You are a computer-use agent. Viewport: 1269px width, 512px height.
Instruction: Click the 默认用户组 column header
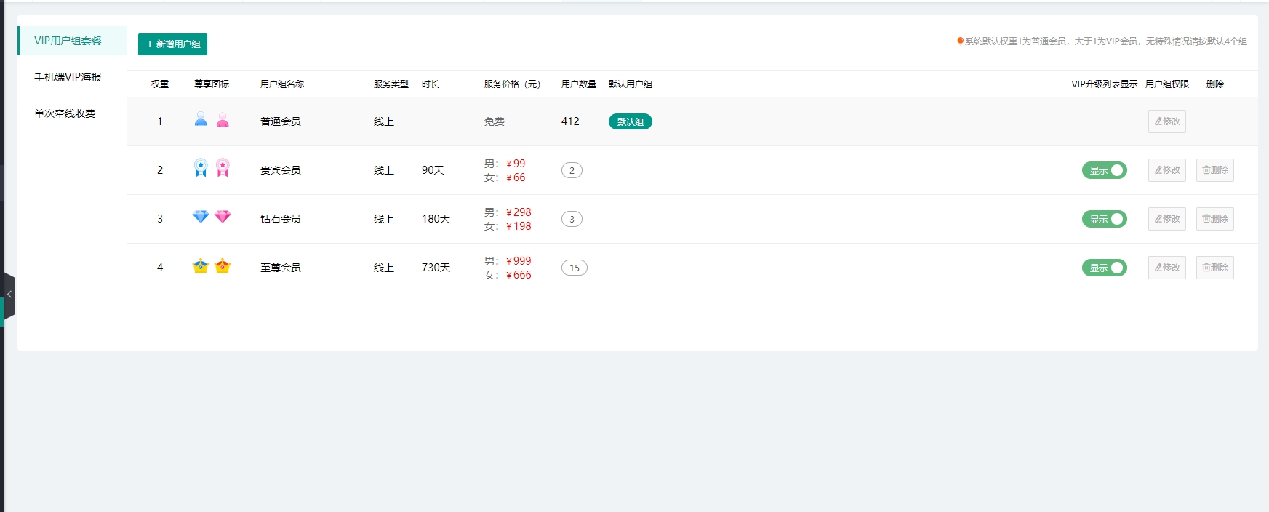click(631, 84)
